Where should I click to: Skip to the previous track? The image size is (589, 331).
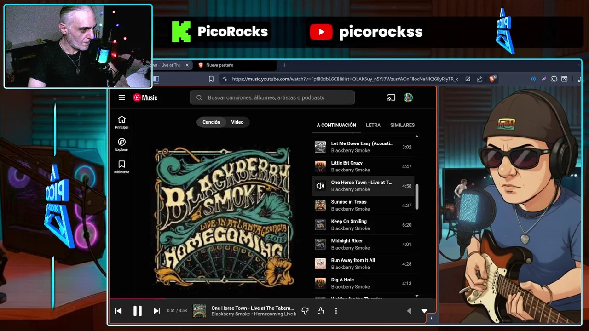[118, 311]
